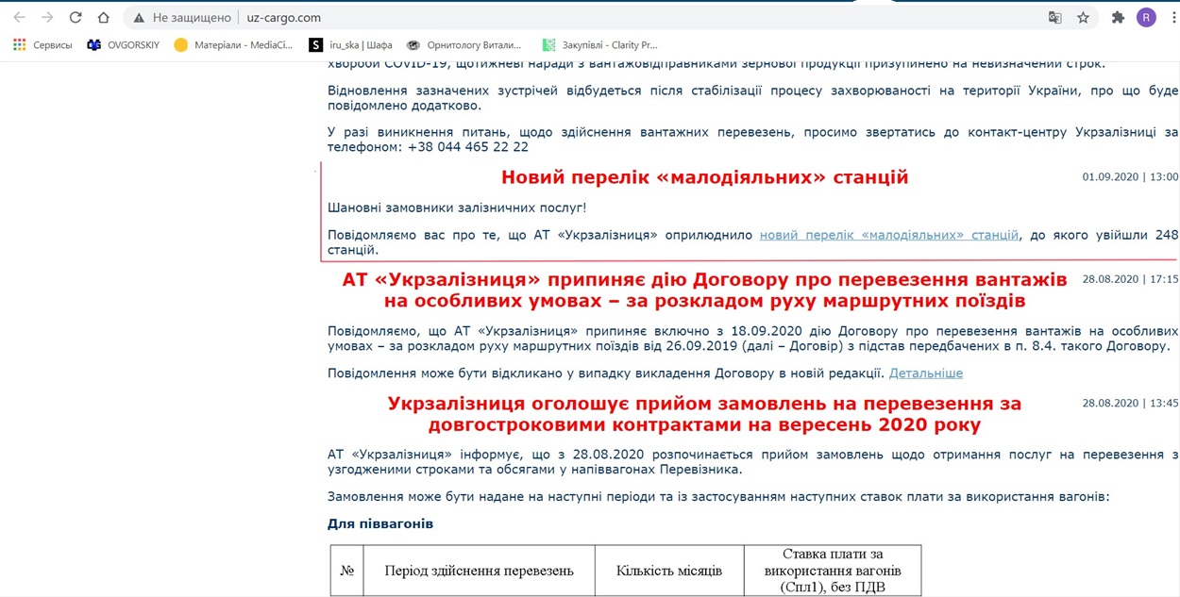This screenshot has width=1180, height=597.
Task: Open the translate page icon
Action: tap(1055, 17)
